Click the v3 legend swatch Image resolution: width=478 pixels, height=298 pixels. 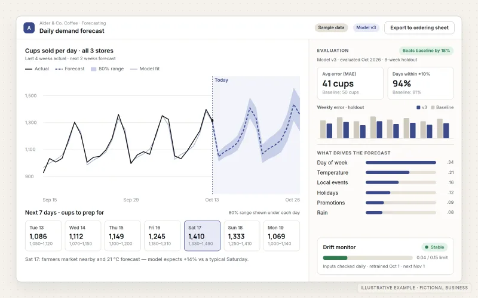418,107
